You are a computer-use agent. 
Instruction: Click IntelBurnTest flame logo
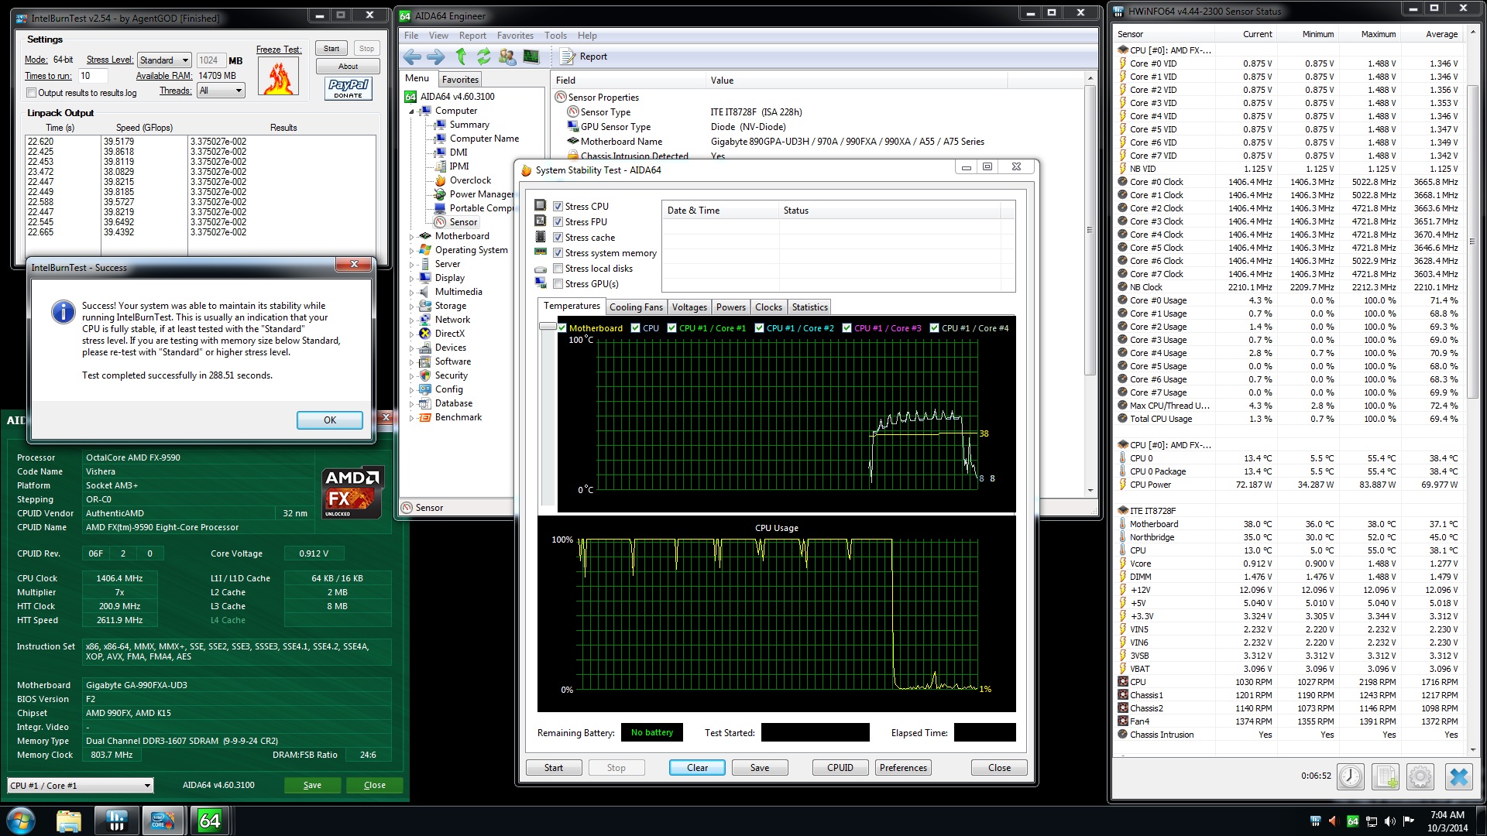279,77
